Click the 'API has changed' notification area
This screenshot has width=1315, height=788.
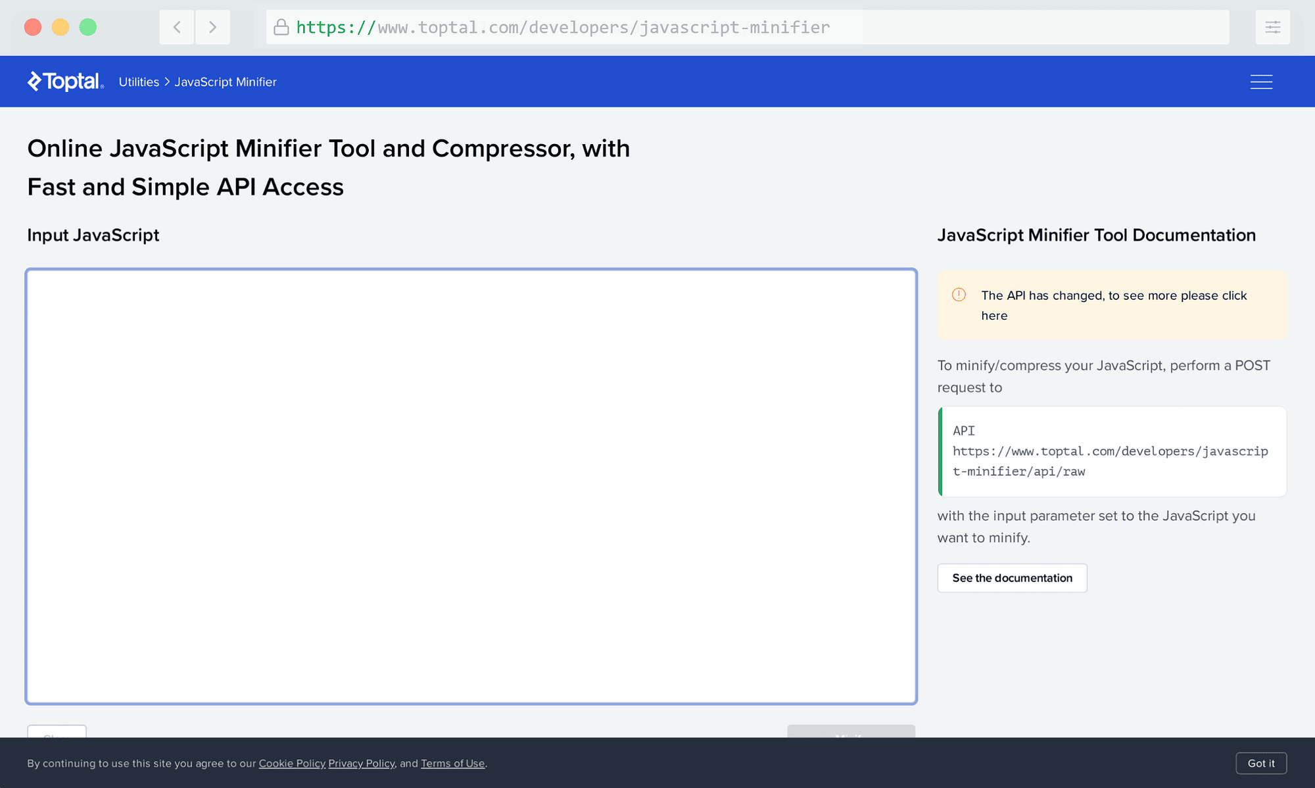[1112, 305]
